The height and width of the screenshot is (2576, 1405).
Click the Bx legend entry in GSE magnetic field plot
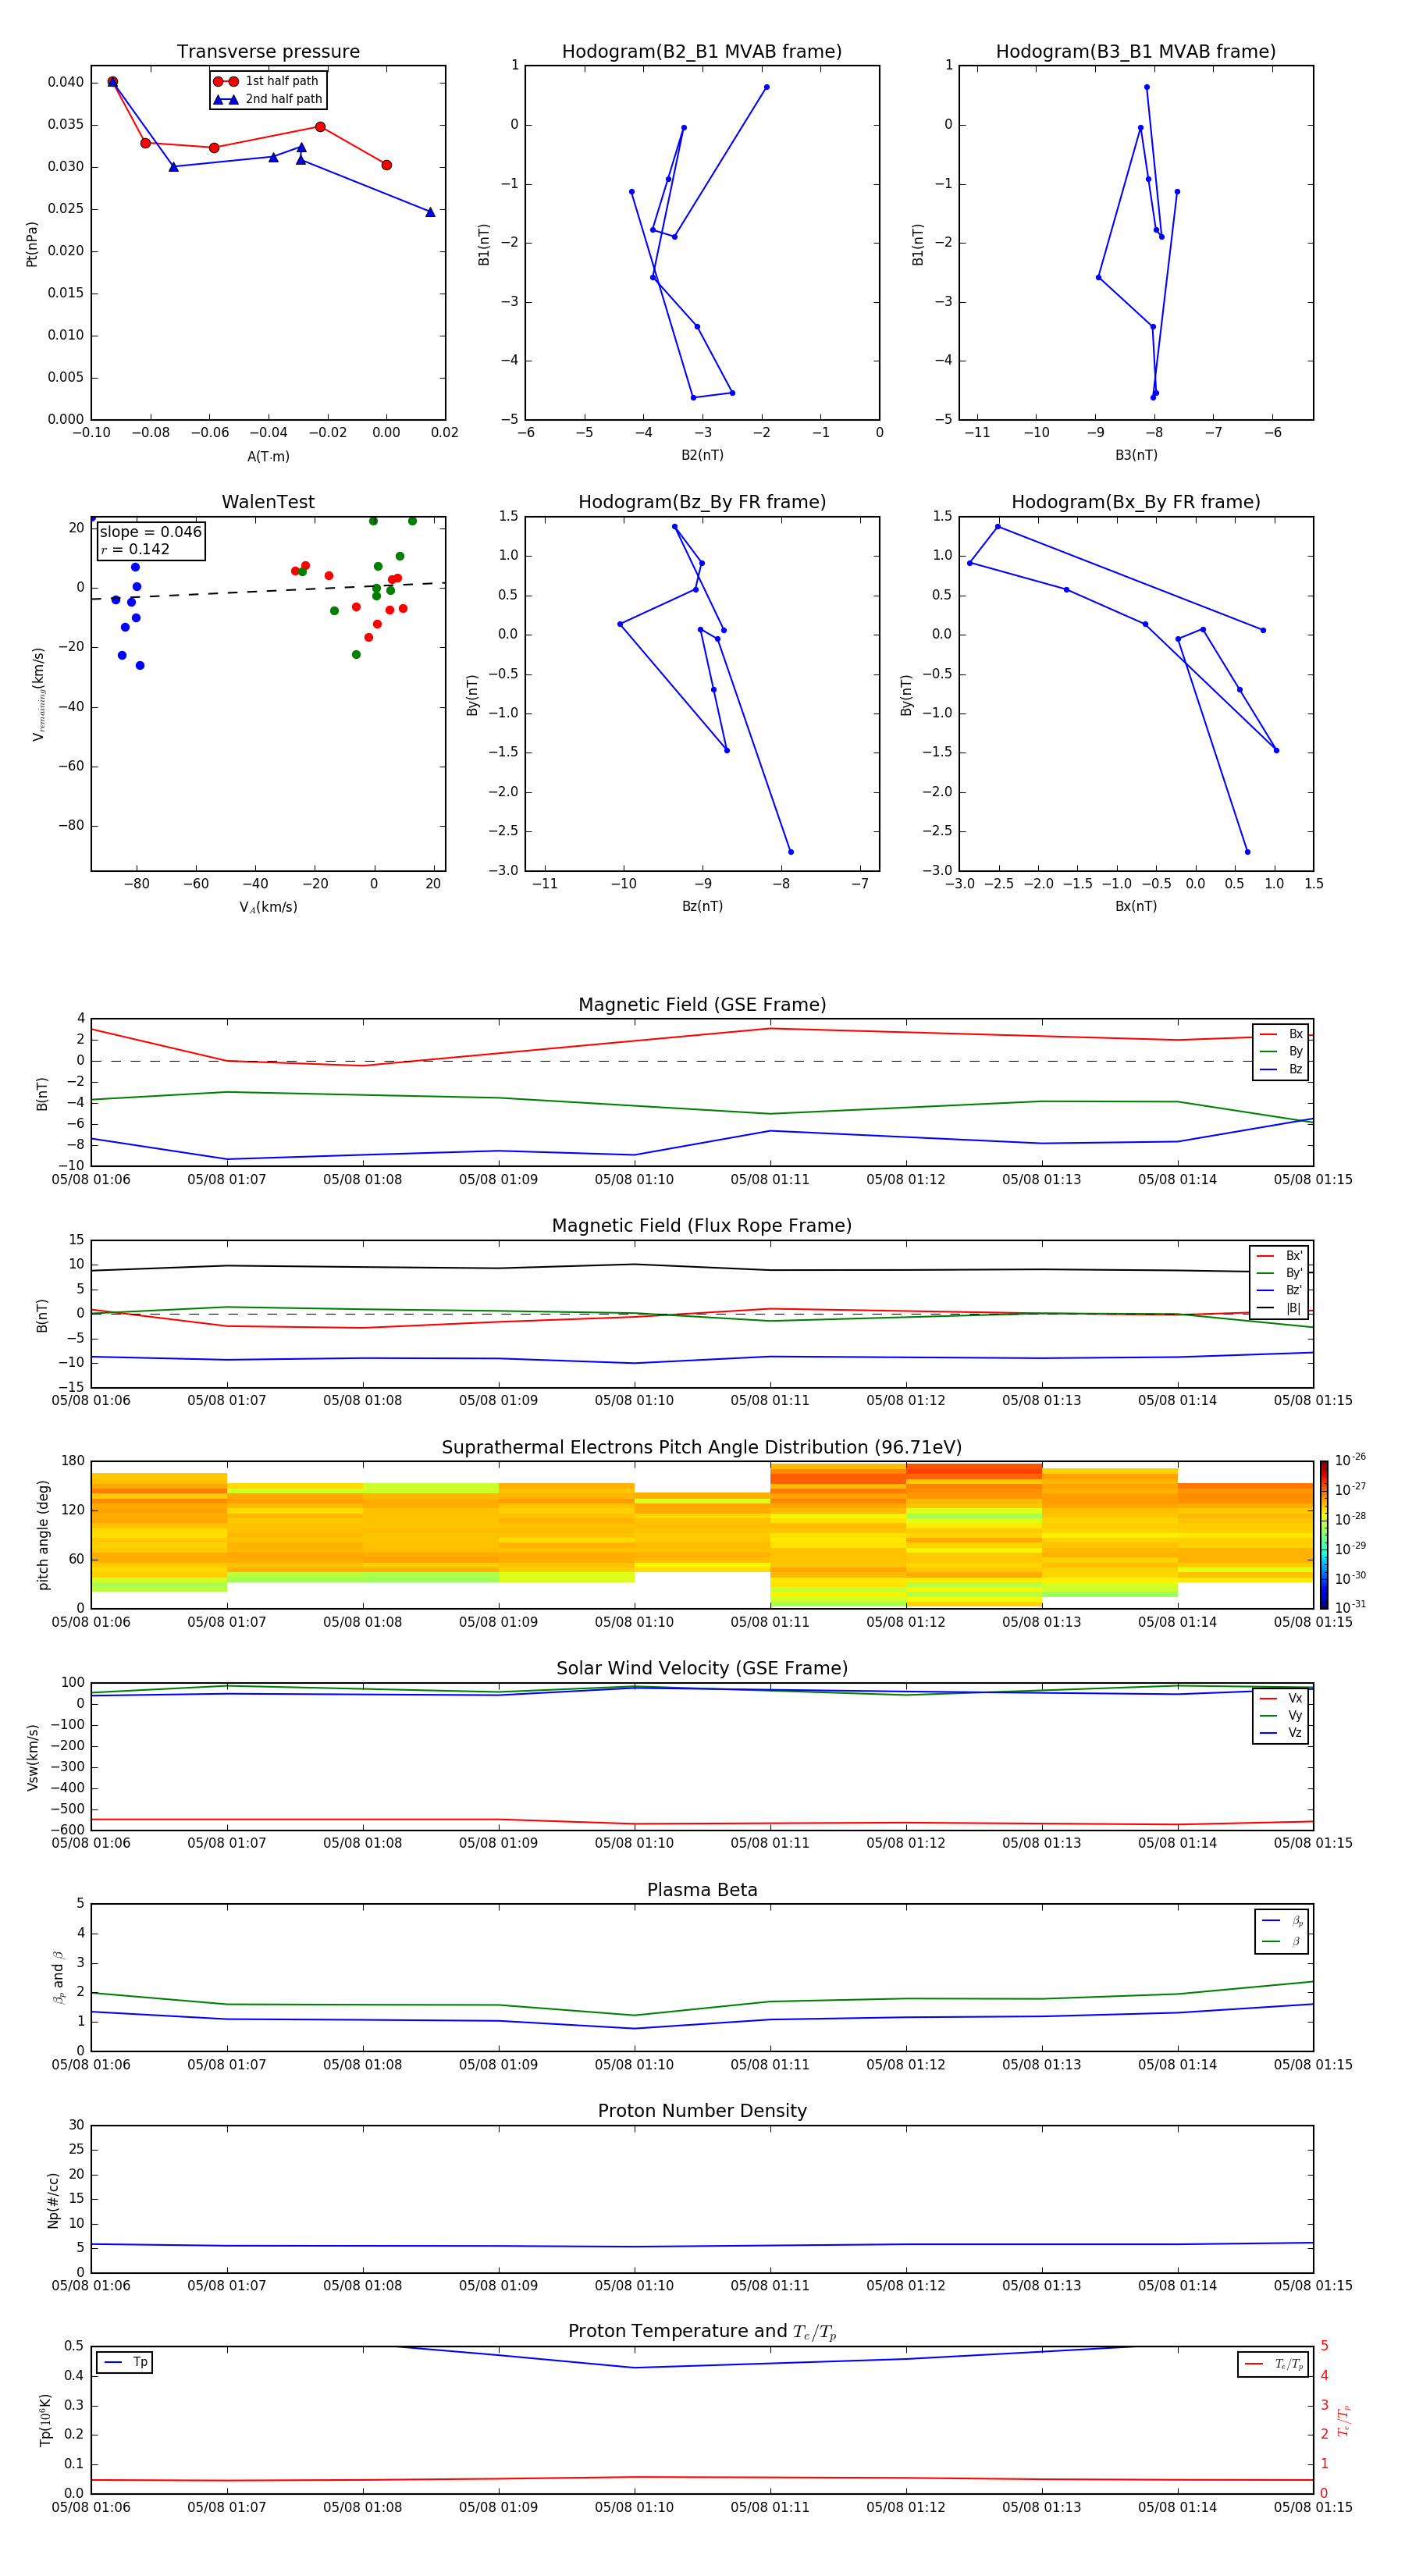pos(1281,1034)
